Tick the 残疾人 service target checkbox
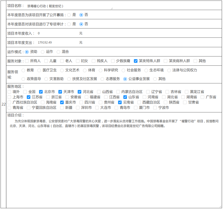223x209 pixels. [93, 61]
